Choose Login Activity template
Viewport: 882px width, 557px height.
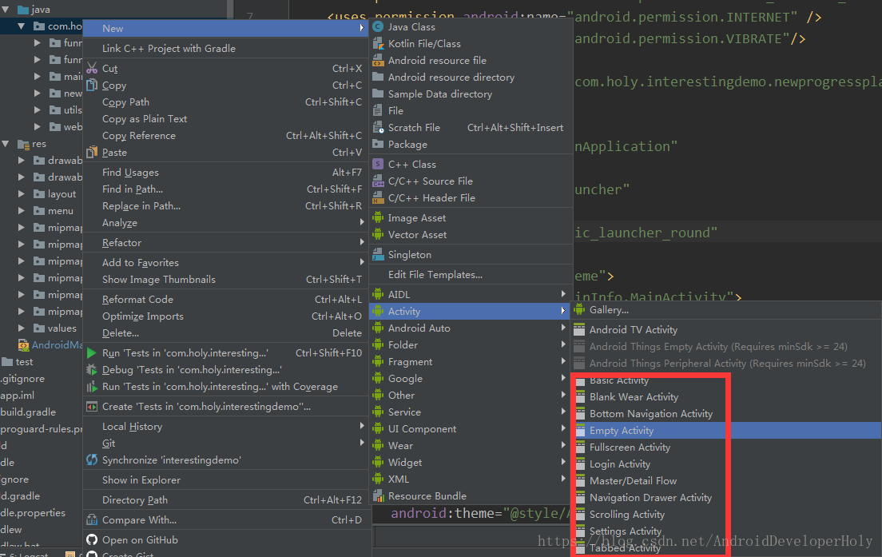[x=726, y=464]
